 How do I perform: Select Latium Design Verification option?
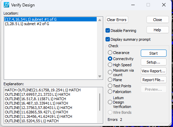pos(110,102)
